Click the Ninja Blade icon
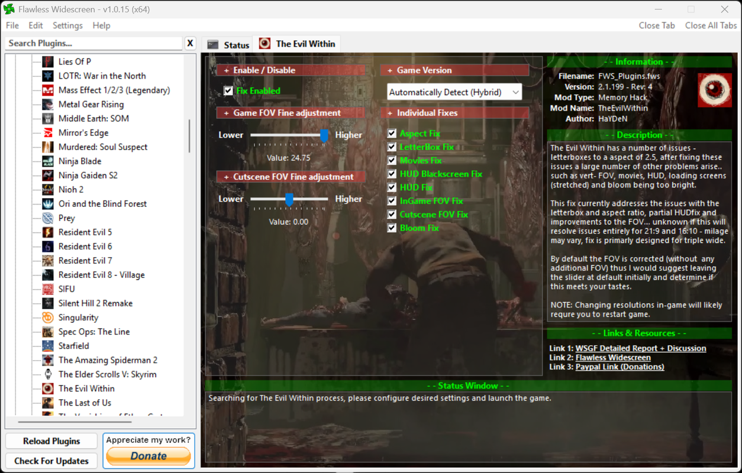 (48, 161)
